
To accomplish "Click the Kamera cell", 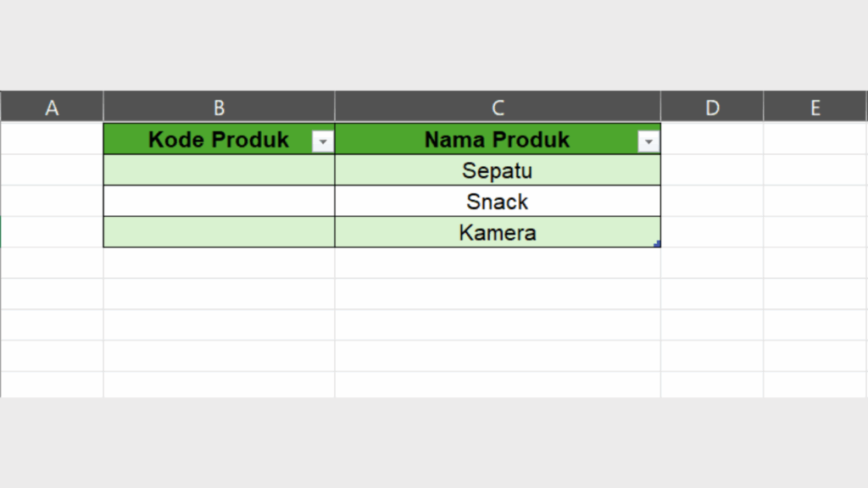I will point(498,231).
